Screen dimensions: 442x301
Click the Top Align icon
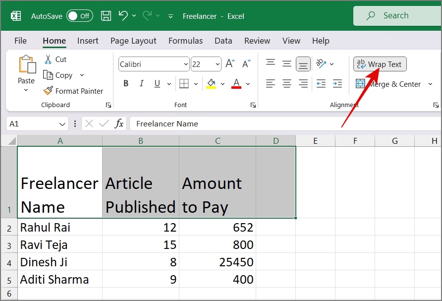(271, 62)
